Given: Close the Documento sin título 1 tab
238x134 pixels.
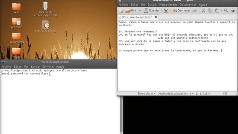Looking at the screenshot, I should pyautogui.click(x=156, y=17).
